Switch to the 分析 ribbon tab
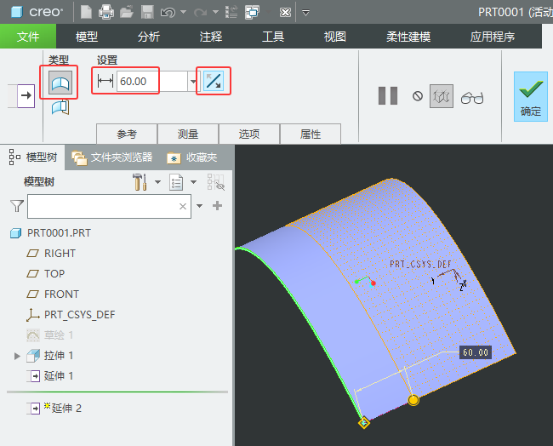 pos(149,37)
